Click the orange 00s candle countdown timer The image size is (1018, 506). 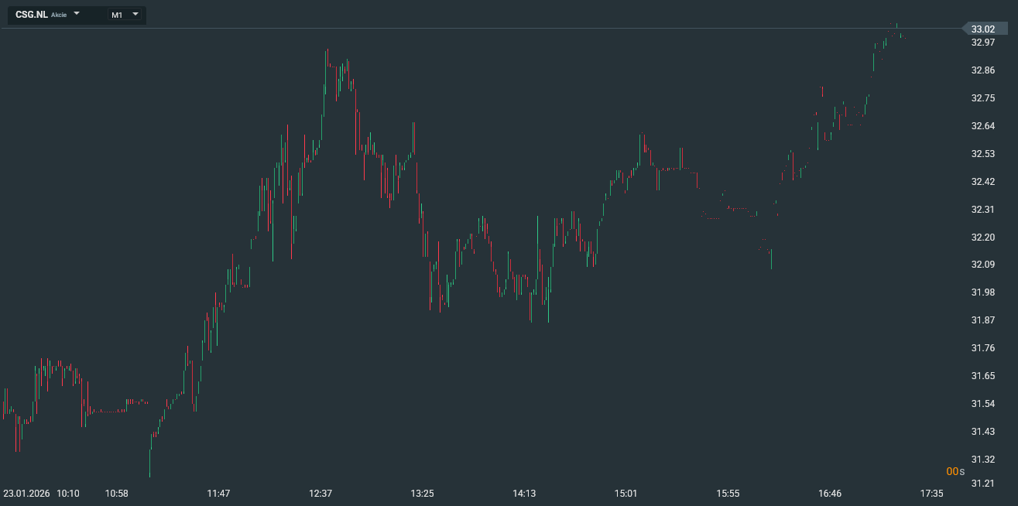(x=955, y=471)
